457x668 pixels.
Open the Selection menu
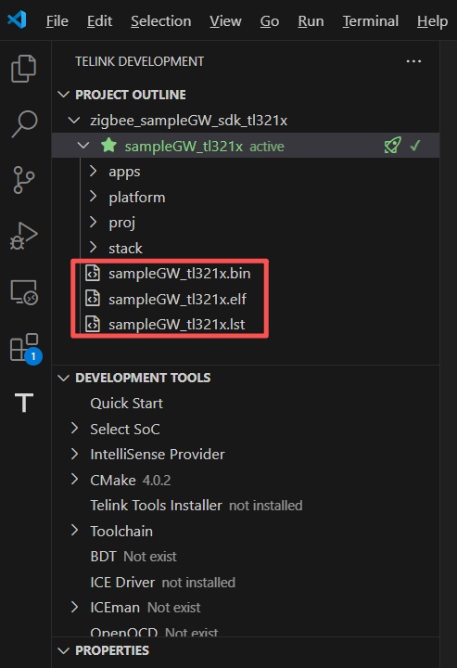pos(161,20)
